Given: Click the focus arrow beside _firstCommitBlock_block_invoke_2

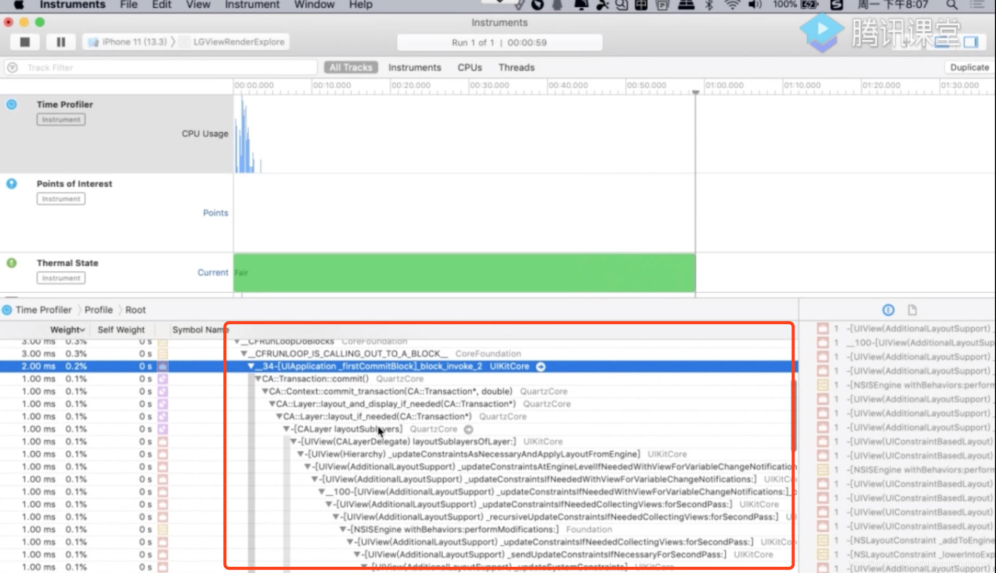Looking at the screenshot, I should point(541,366).
